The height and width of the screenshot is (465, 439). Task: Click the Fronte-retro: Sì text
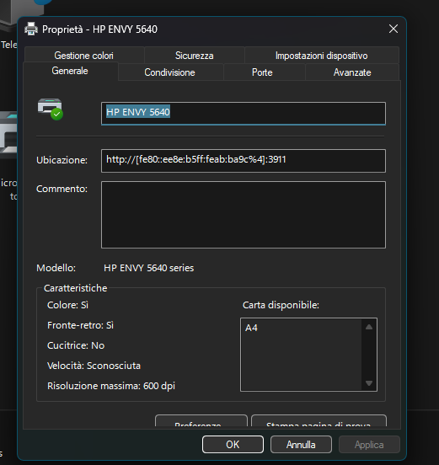coord(80,325)
